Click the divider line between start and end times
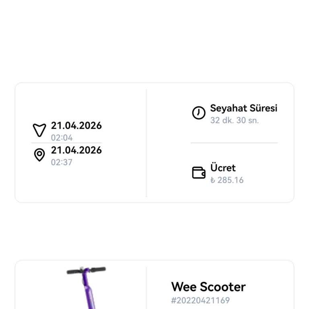 tap(67, 143)
